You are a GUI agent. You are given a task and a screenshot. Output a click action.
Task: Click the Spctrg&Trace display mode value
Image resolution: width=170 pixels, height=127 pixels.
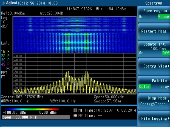coord(153,104)
